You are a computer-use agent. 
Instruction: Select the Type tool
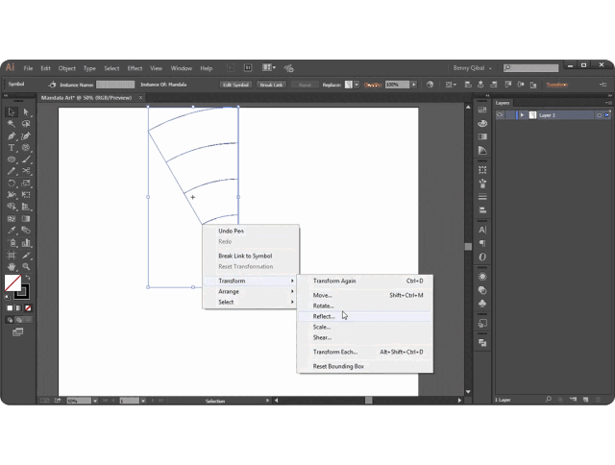(x=12, y=148)
